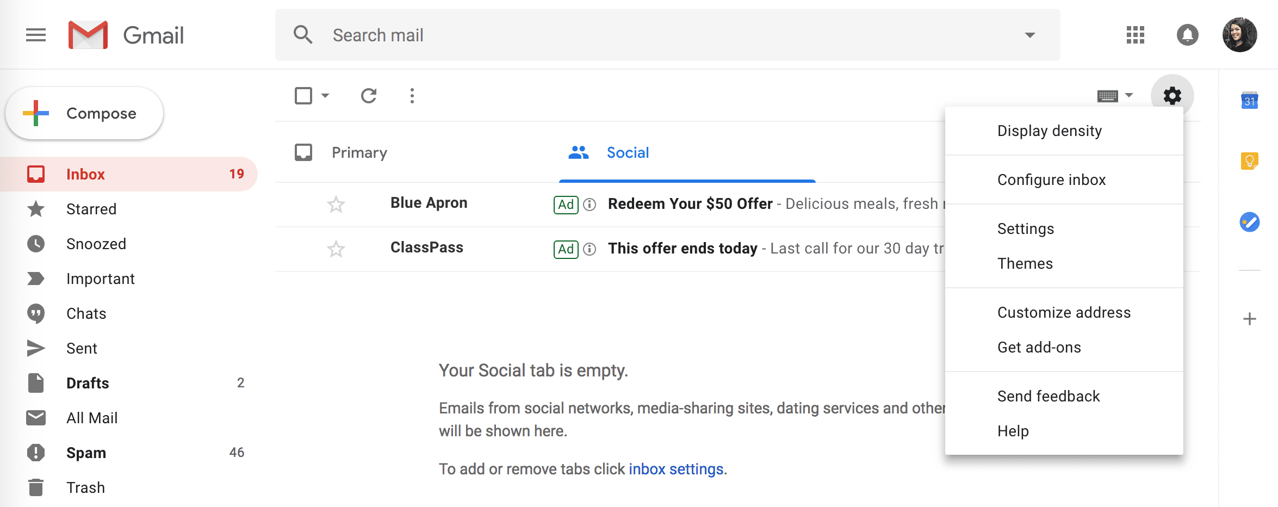Choose Themes from the settings menu
Viewport: 1278px width, 507px height.
(1025, 264)
